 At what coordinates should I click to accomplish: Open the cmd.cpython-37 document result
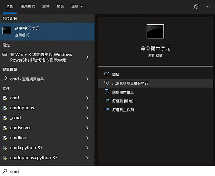[x=47, y=148]
